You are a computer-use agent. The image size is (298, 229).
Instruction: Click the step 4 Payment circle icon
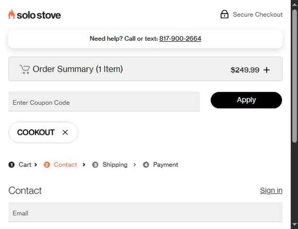pos(146,165)
